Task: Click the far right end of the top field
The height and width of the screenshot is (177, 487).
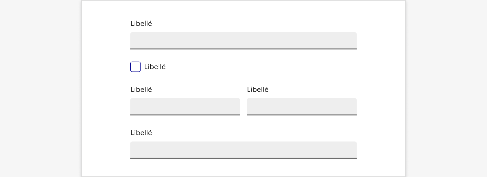Action: click(x=353, y=40)
